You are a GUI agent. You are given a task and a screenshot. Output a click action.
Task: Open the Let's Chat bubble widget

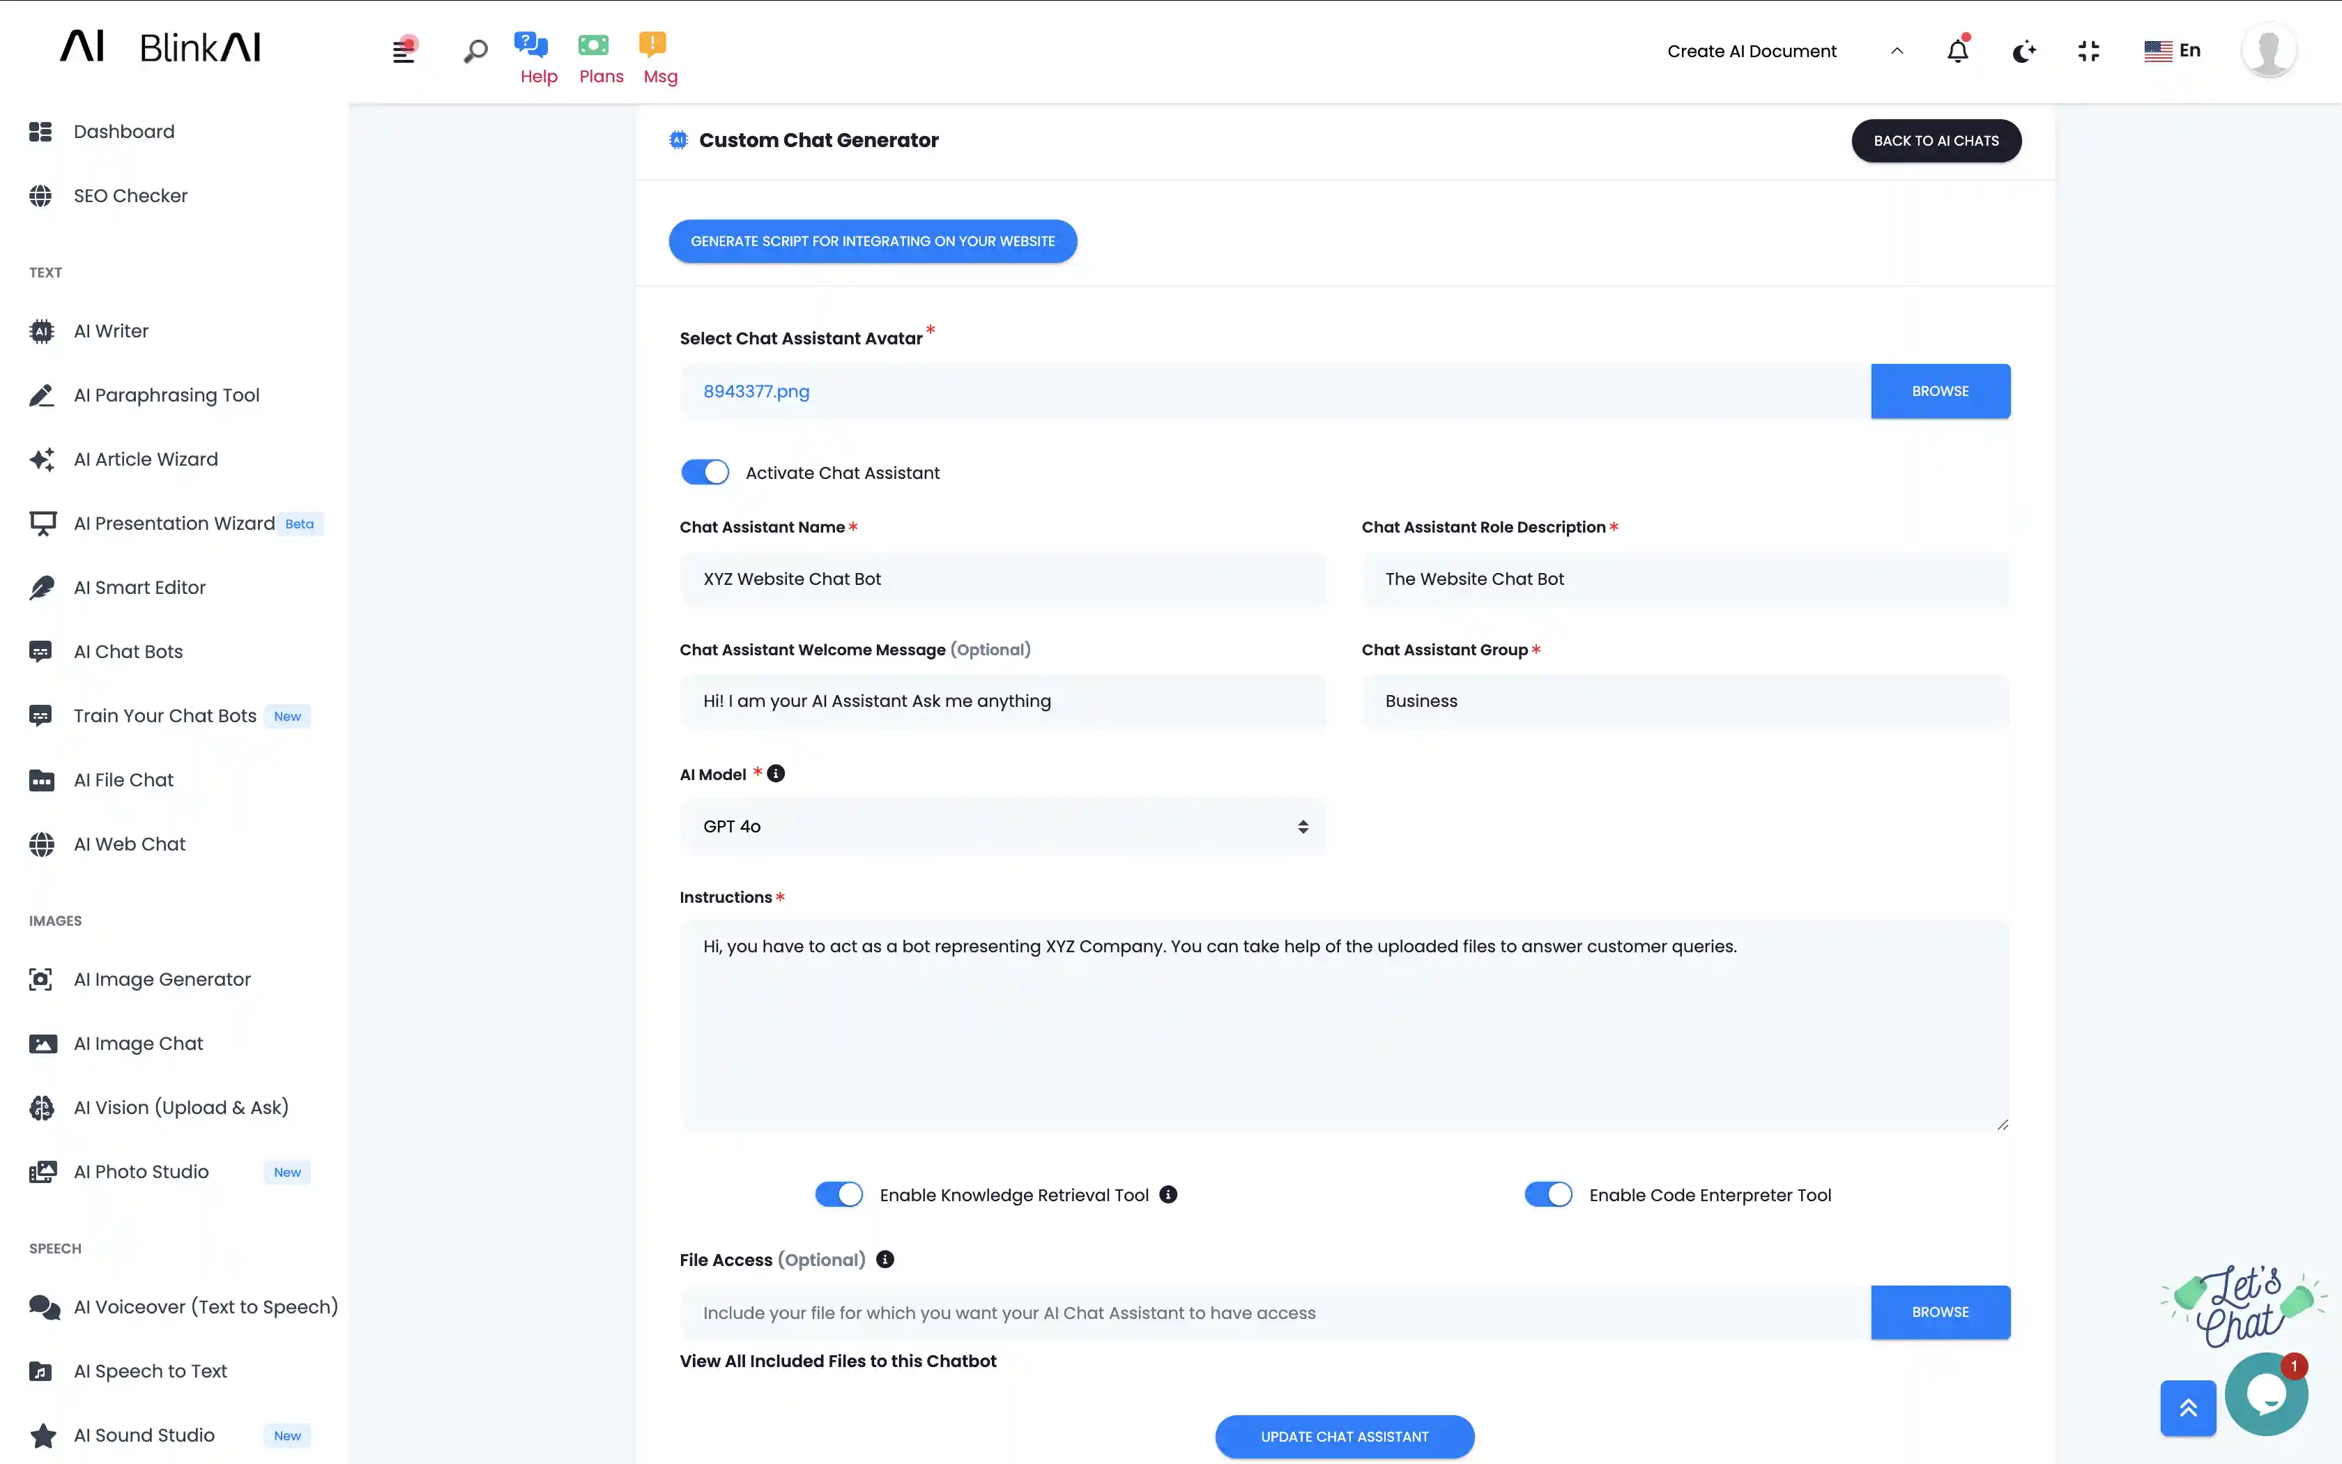point(2265,1394)
